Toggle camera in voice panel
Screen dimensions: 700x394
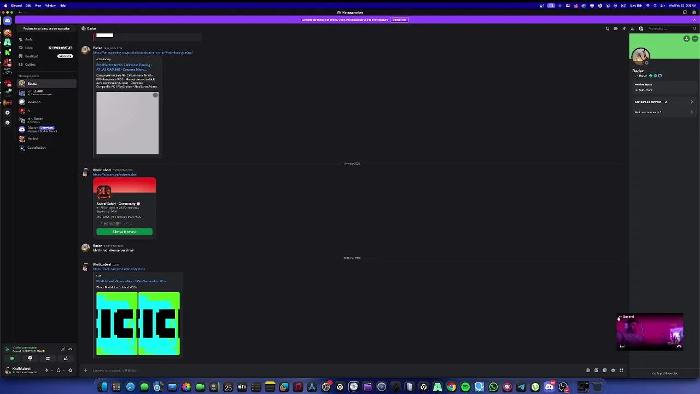click(x=12, y=358)
